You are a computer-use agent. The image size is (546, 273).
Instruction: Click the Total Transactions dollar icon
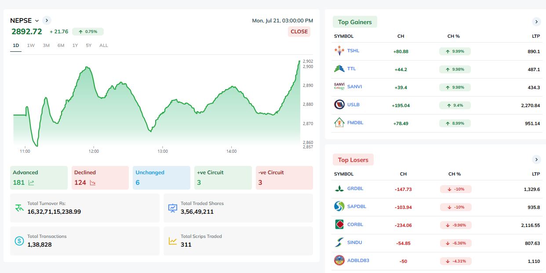(19, 241)
